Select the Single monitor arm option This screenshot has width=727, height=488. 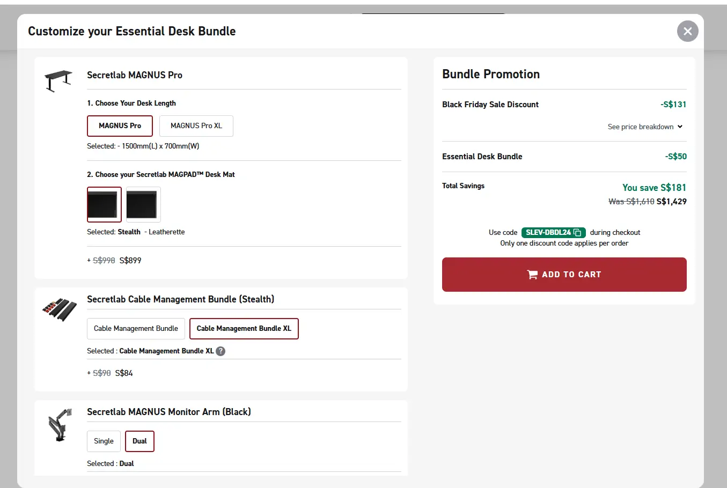(104, 441)
